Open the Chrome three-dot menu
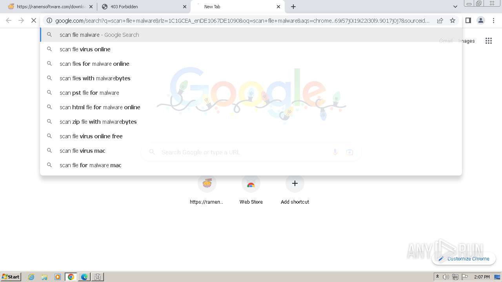This screenshot has height=282, width=502. [x=493, y=20]
